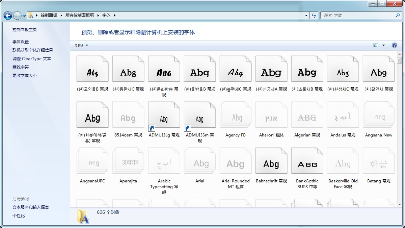Screen dimensions: 405x228
Task: Select the Bahnschrift 常规 font icon
Action: (x=271, y=164)
